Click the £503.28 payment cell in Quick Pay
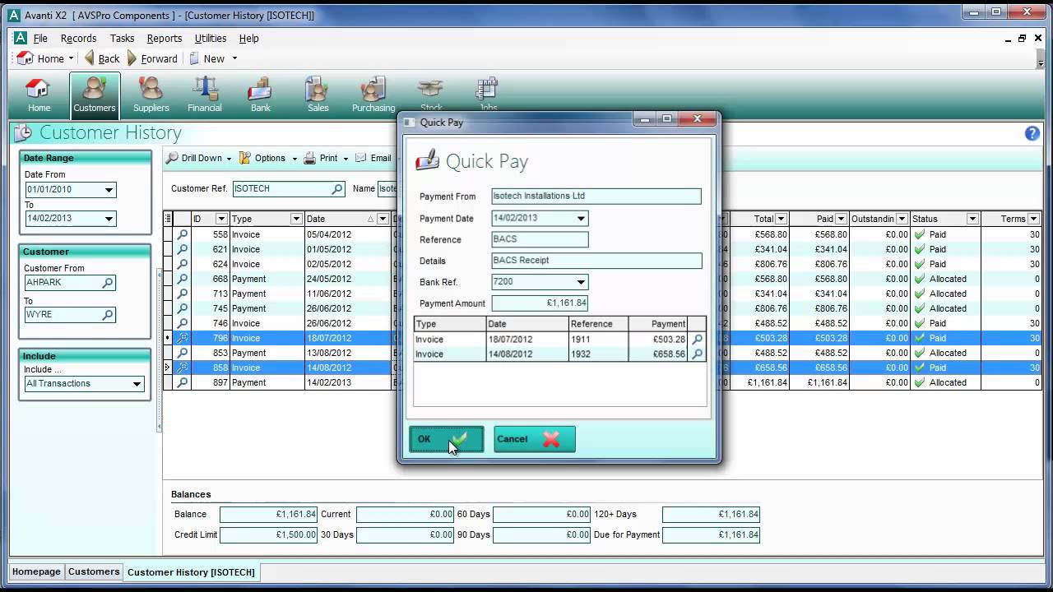 (657, 340)
